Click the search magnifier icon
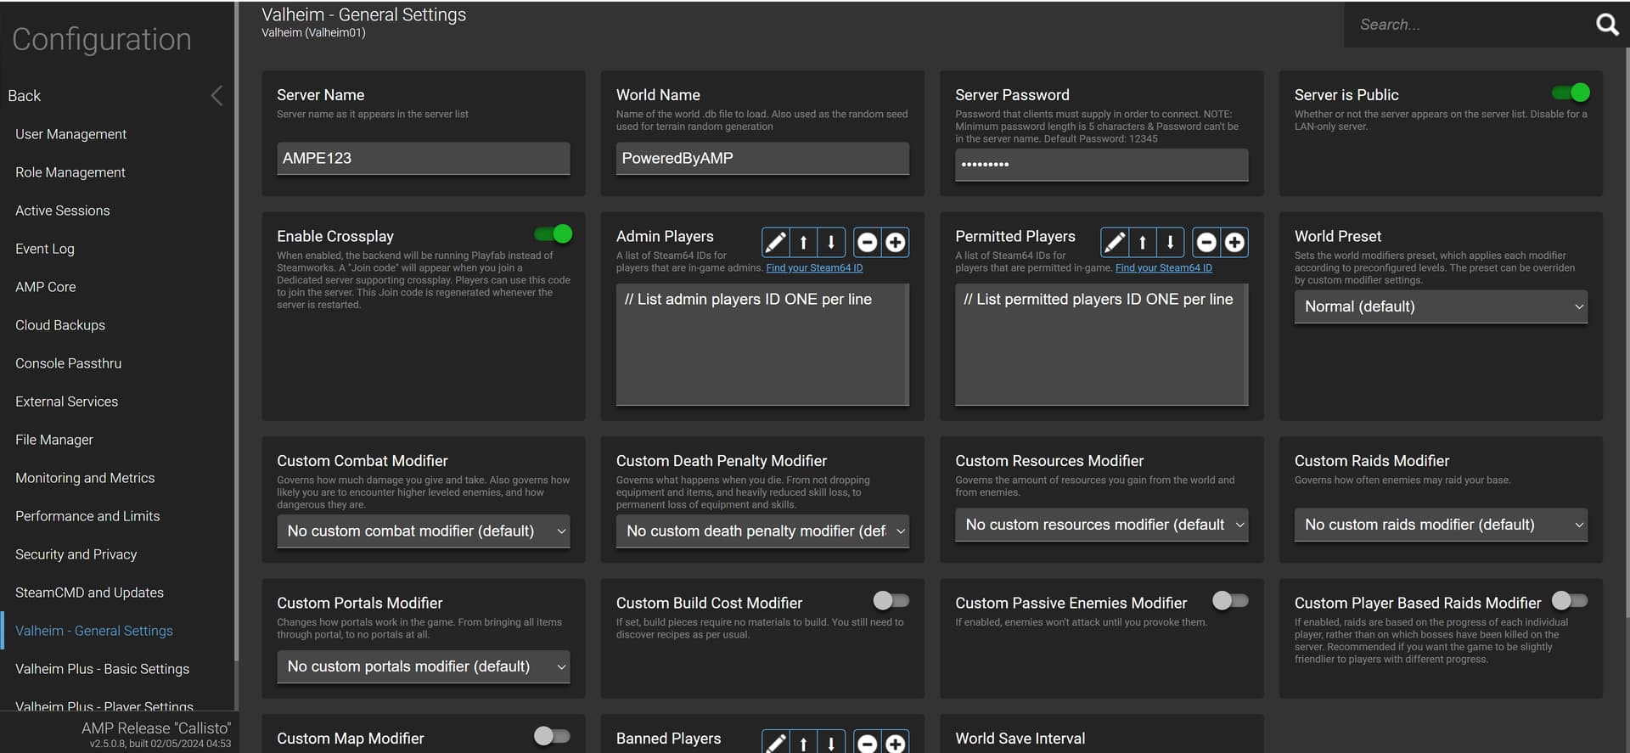The height and width of the screenshot is (753, 1630). [x=1606, y=25]
